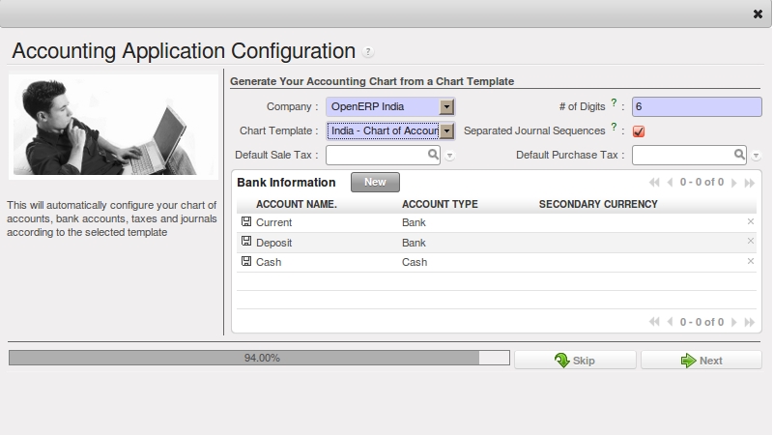Open the help icon beside the configuration title

point(368,52)
